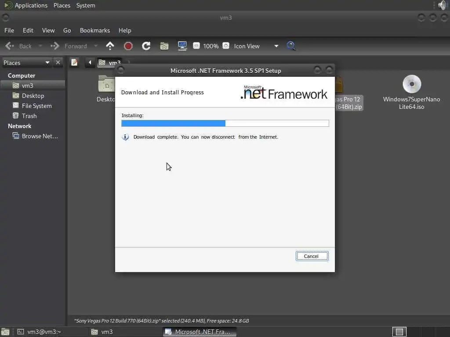Click the info icon beside Download complete message

[x=125, y=137]
